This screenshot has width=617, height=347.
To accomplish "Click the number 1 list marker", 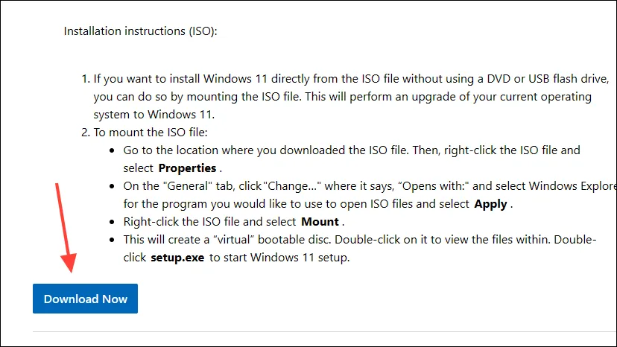I will 86,79.
